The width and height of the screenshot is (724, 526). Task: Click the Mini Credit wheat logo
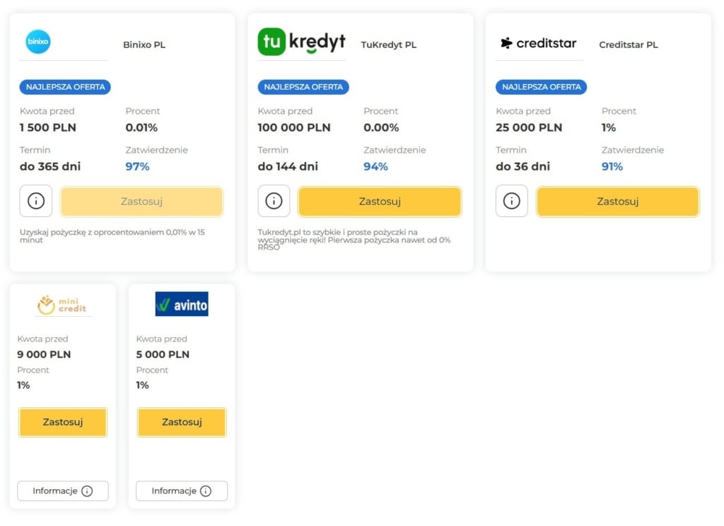[62, 303]
